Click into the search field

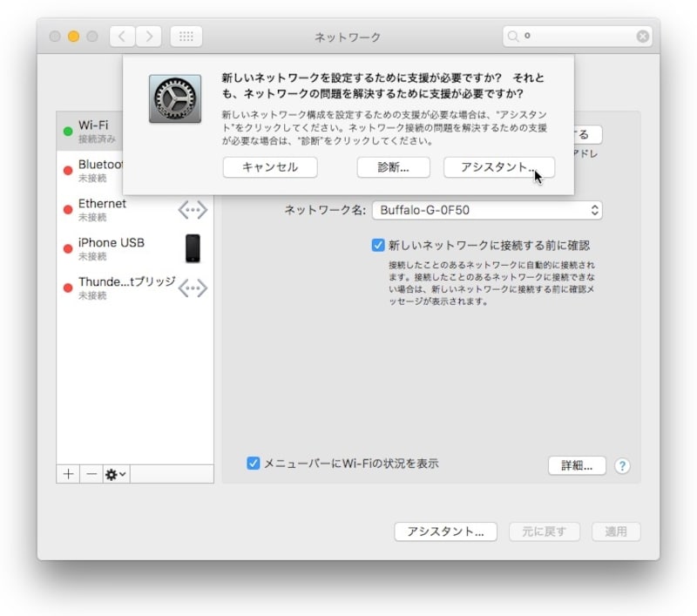(x=577, y=37)
